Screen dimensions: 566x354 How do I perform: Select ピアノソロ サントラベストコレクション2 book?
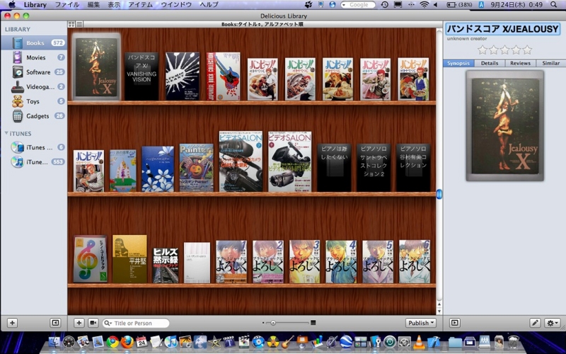(374, 168)
